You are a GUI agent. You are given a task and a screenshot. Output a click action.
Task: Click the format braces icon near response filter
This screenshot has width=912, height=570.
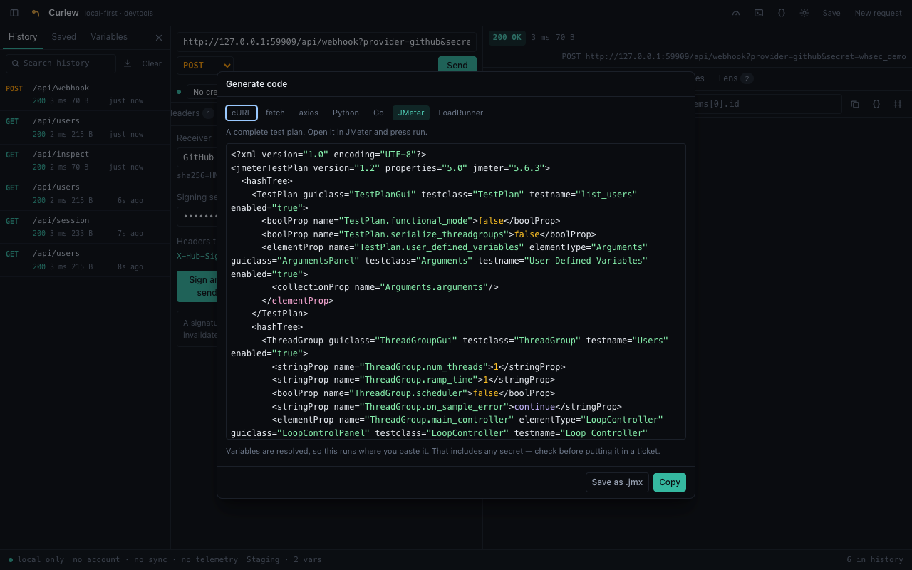(876, 104)
